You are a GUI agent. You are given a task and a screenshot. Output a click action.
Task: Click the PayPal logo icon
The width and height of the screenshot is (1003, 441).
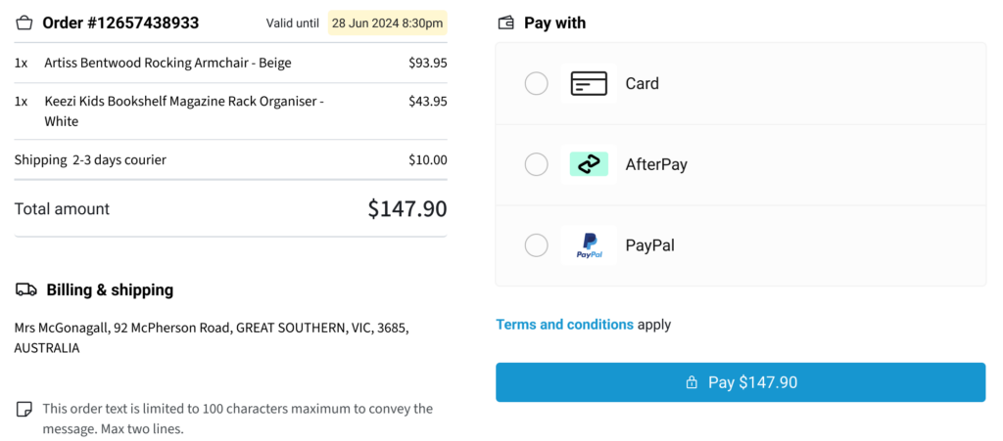589,245
